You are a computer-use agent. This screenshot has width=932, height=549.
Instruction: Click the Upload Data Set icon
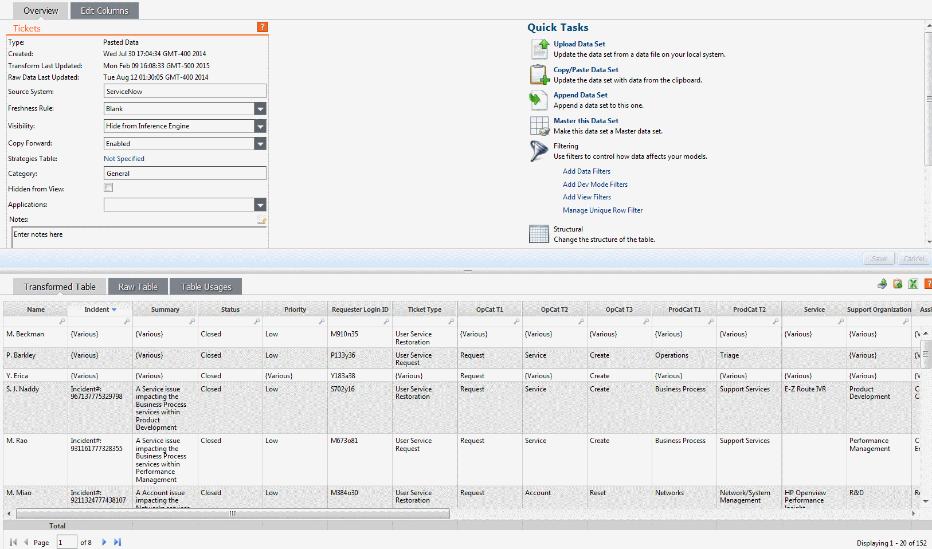tap(539, 49)
